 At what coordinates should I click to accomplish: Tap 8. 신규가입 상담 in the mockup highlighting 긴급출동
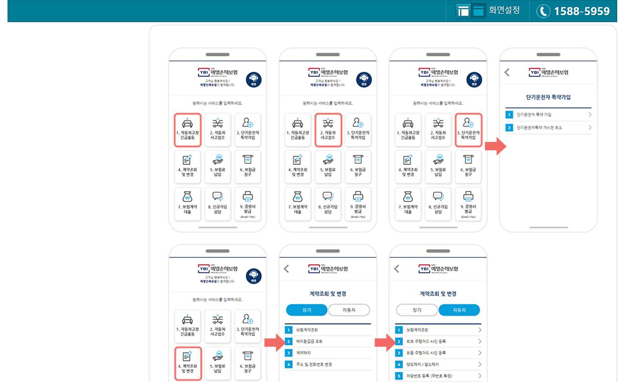217,204
